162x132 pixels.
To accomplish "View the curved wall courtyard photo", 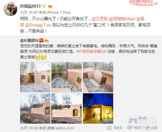I will pyautogui.click(x=67, y=77).
